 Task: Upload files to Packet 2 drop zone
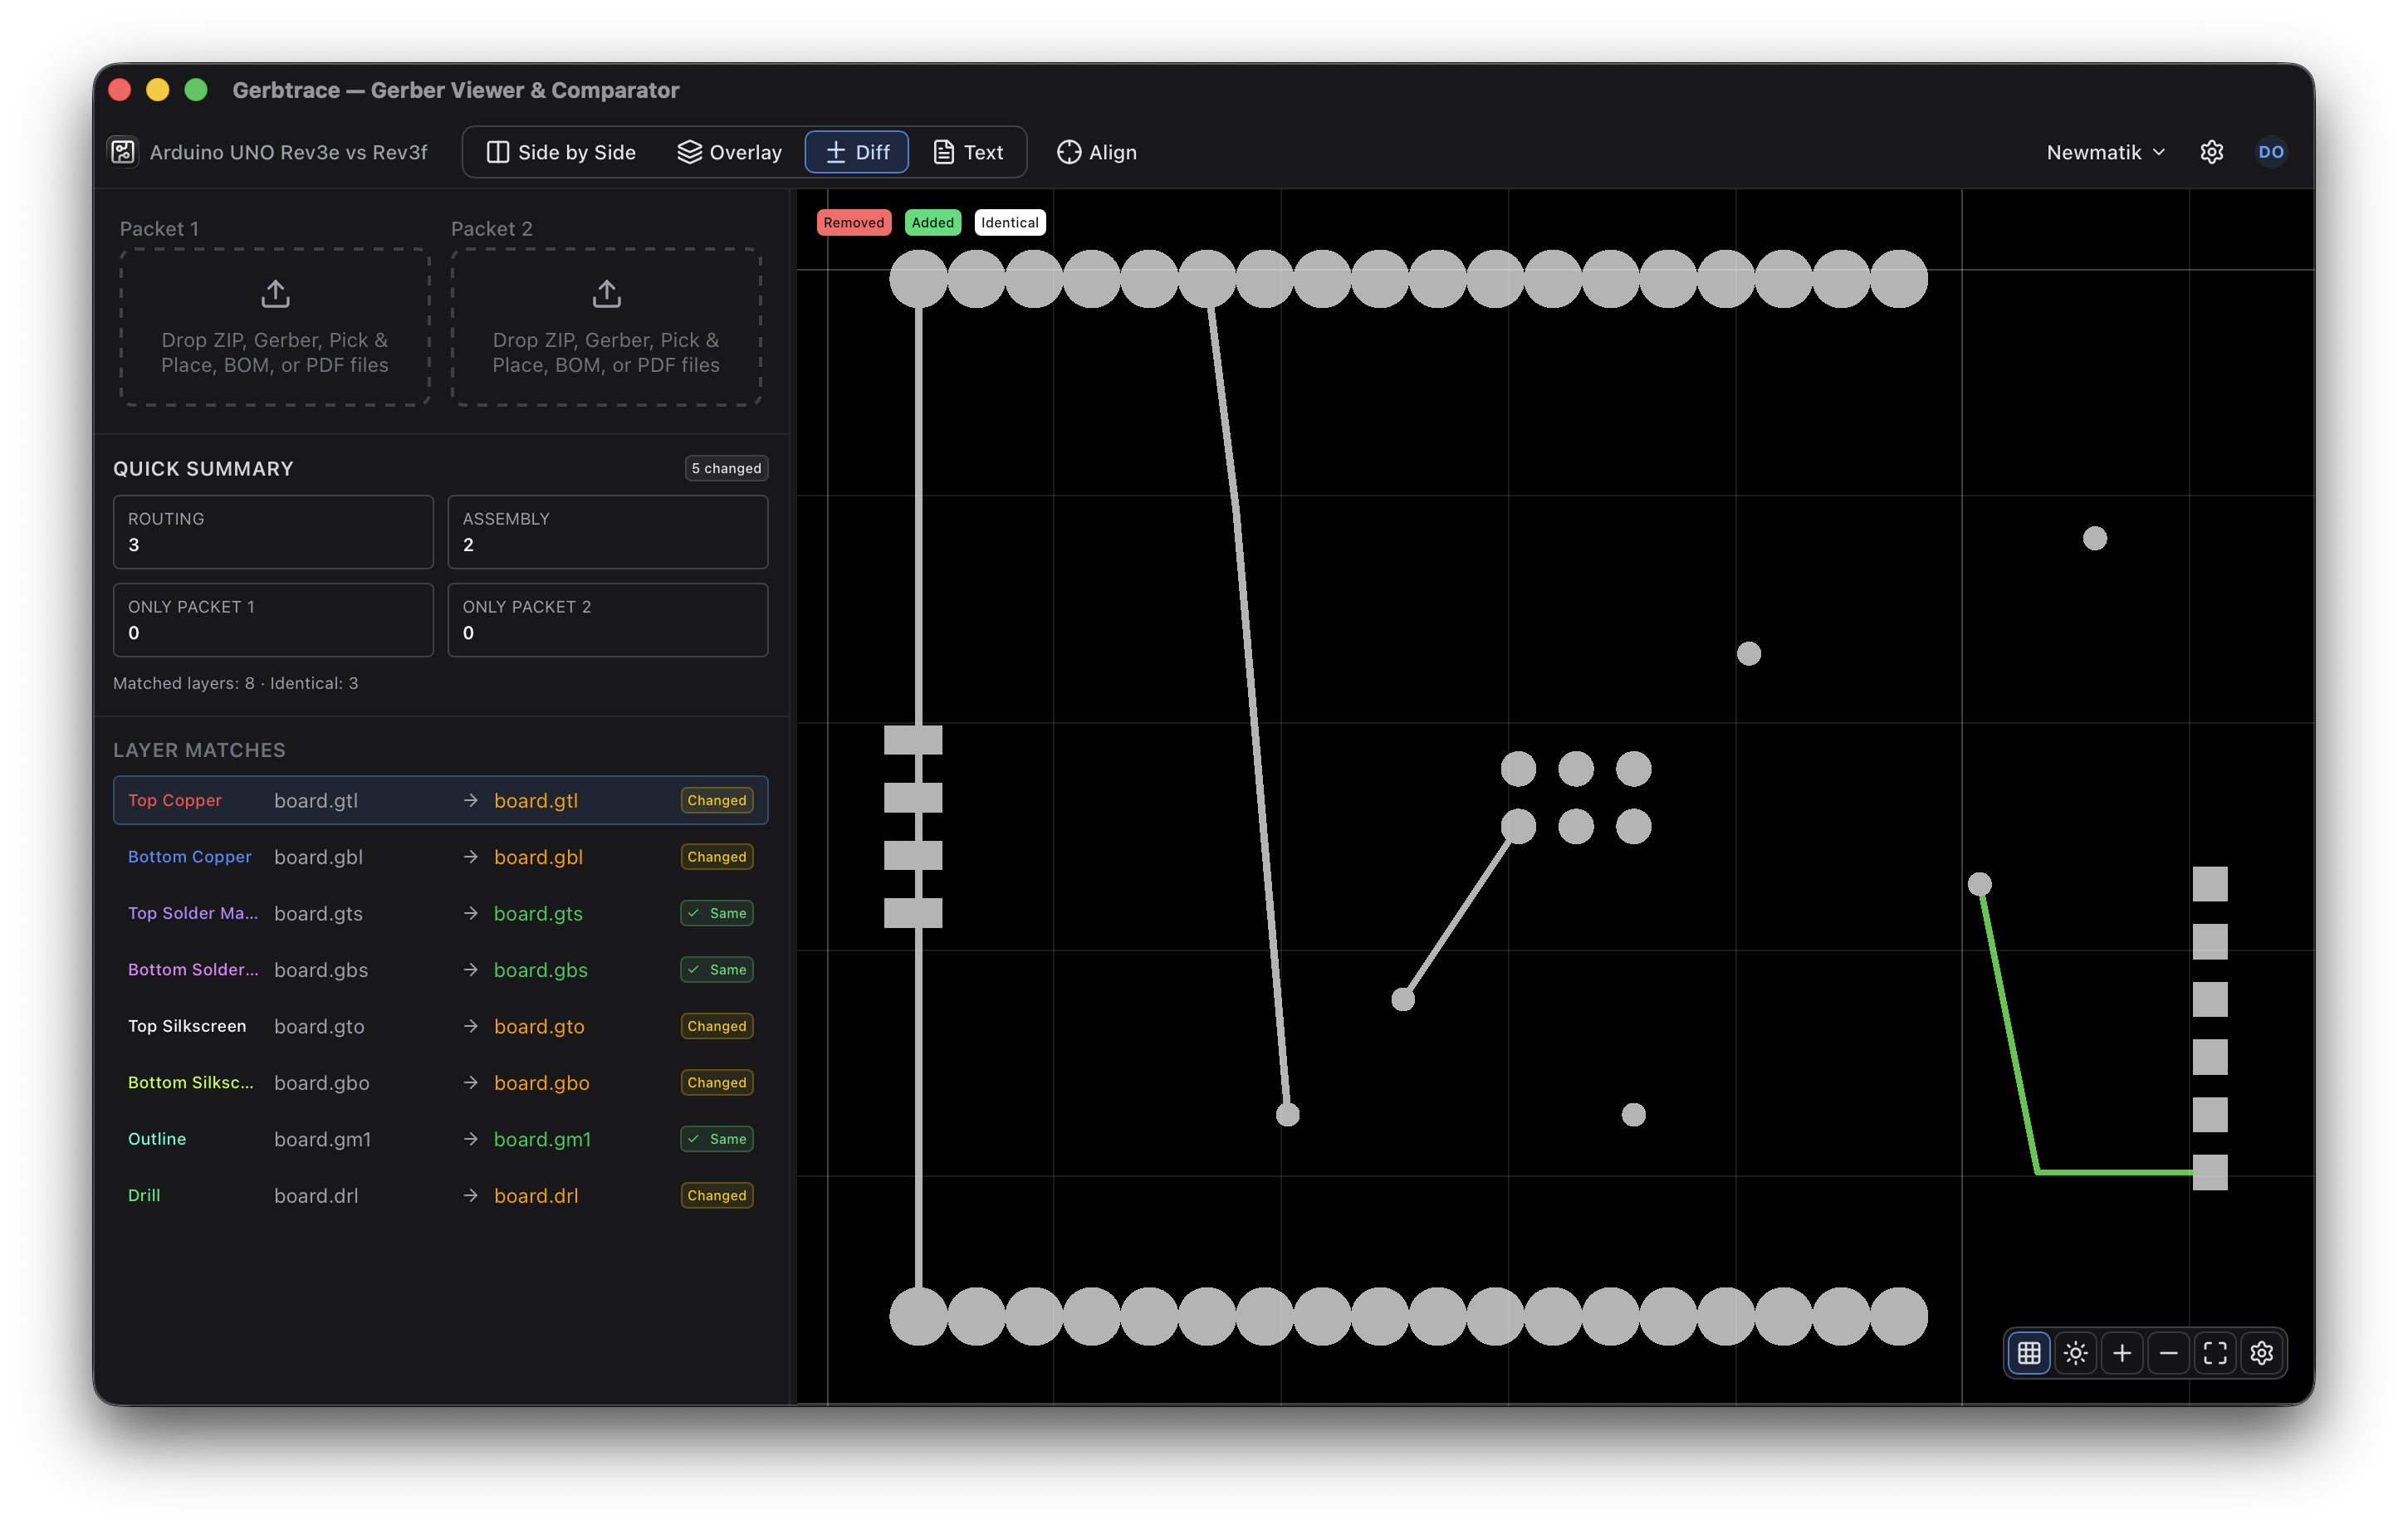click(x=606, y=327)
